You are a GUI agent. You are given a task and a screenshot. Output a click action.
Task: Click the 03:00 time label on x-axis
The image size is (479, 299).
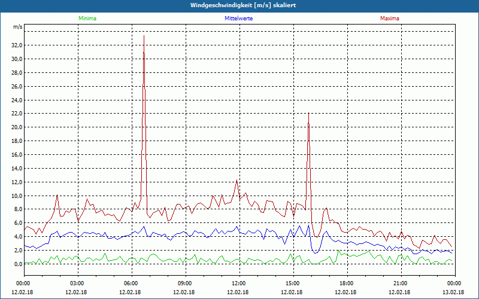tap(77, 283)
